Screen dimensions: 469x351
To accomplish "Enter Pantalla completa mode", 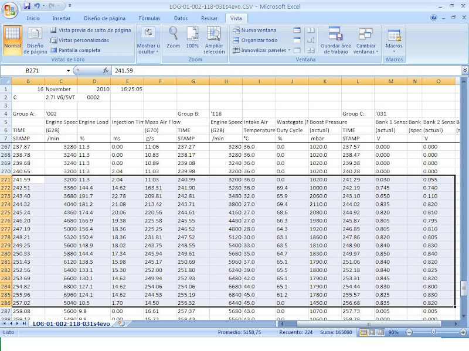I will click(76, 50).
